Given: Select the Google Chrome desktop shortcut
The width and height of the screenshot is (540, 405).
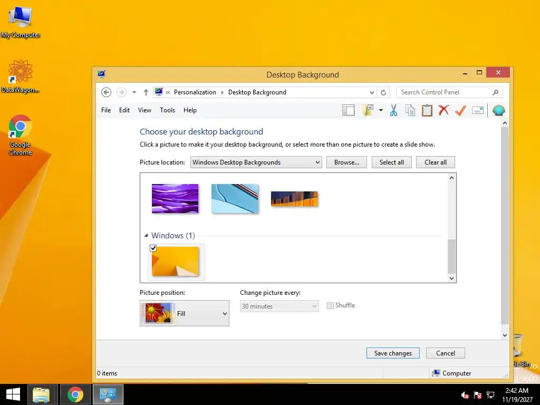Looking at the screenshot, I should (21, 136).
